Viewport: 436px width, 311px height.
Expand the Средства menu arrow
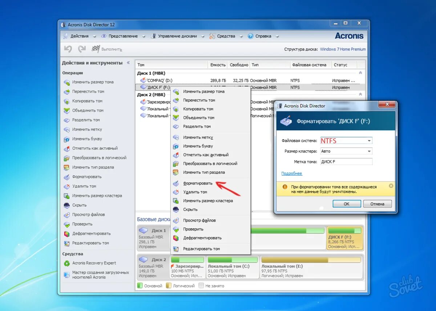[x=241, y=36]
